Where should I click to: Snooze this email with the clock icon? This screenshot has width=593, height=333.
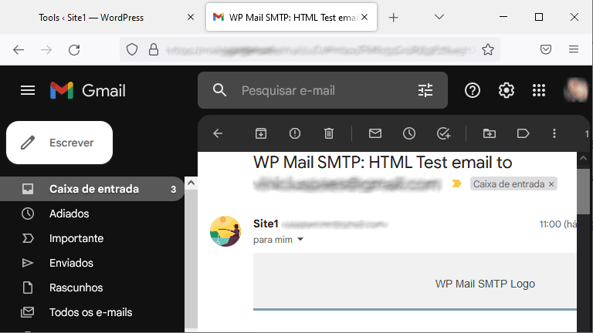coord(408,133)
